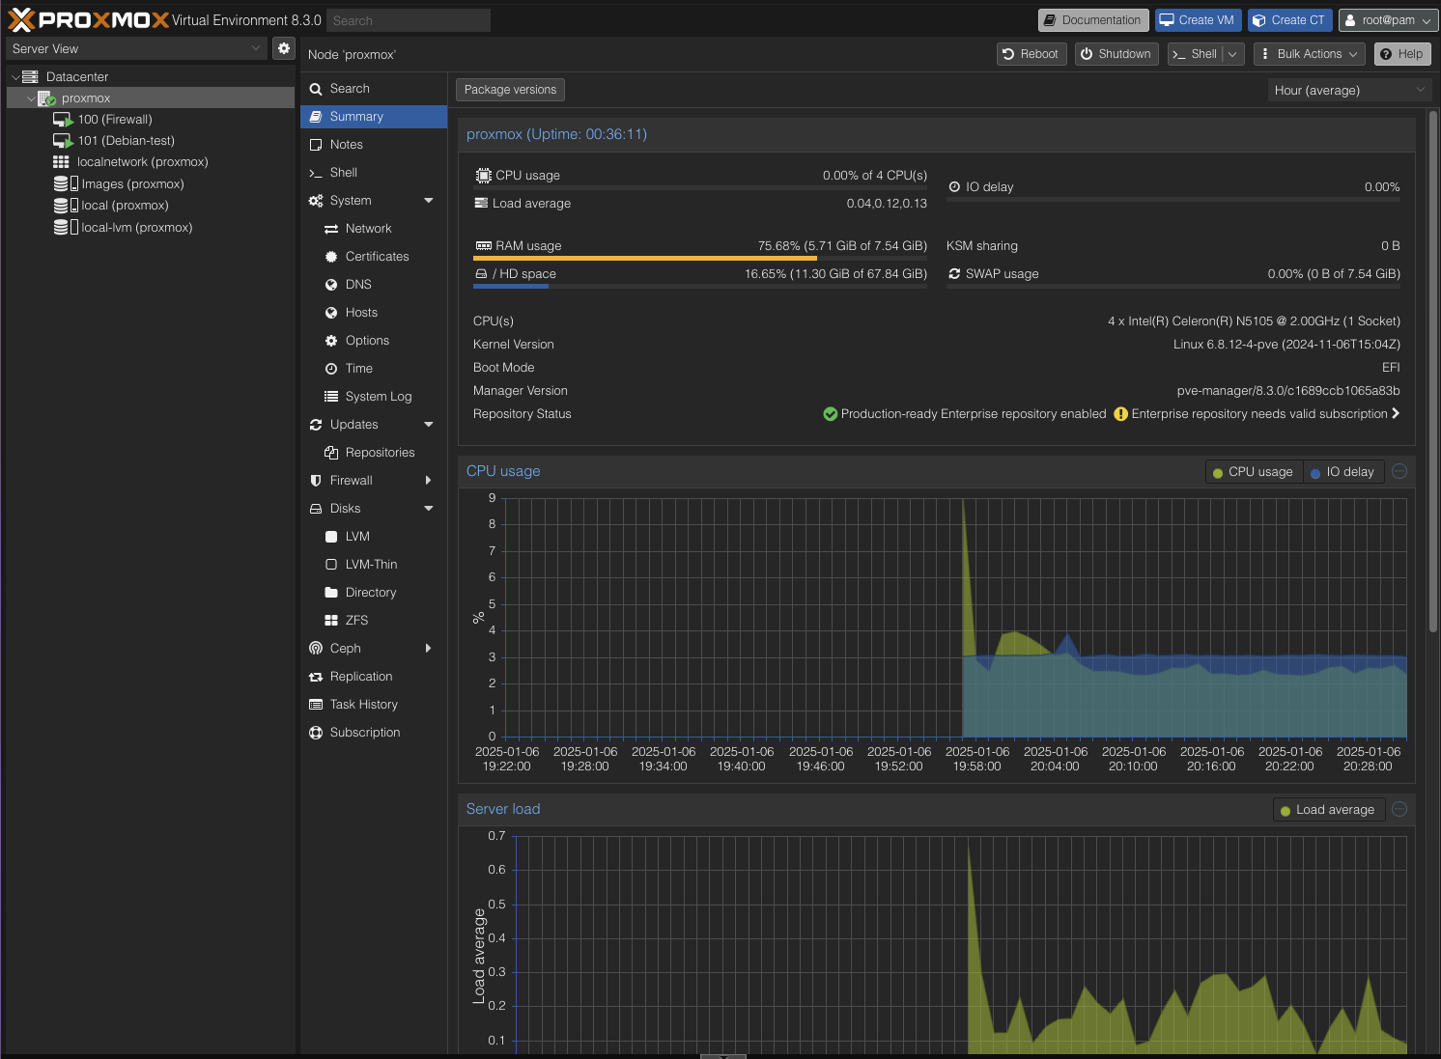Click the list icon next to System Log
1441x1059 pixels.
[x=331, y=397]
